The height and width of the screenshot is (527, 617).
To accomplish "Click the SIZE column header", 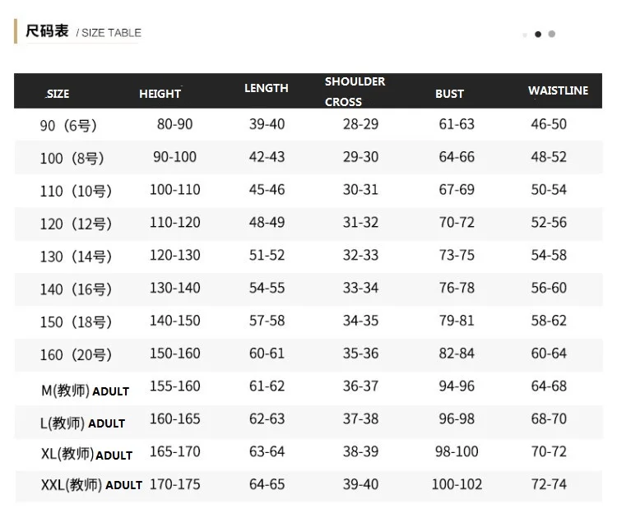I will pos(58,94).
